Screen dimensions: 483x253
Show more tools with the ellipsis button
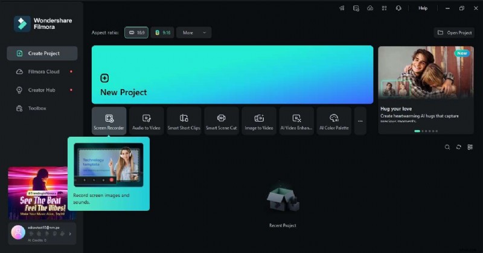(x=360, y=121)
